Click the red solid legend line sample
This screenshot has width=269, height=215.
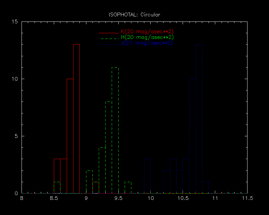pyautogui.click(x=109, y=33)
